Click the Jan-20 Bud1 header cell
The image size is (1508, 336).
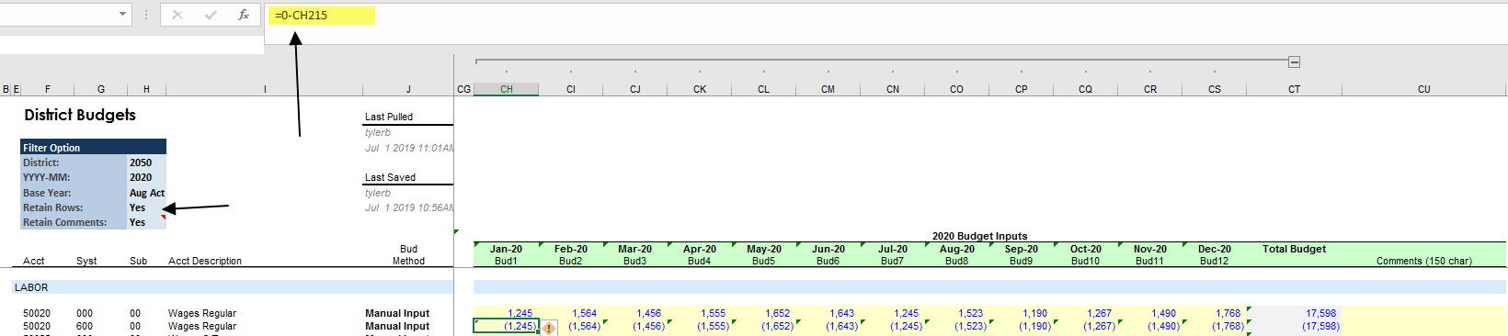(x=506, y=254)
